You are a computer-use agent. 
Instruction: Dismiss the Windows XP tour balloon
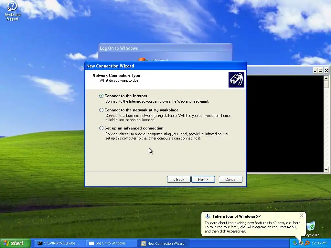pyautogui.click(x=302, y=216)
